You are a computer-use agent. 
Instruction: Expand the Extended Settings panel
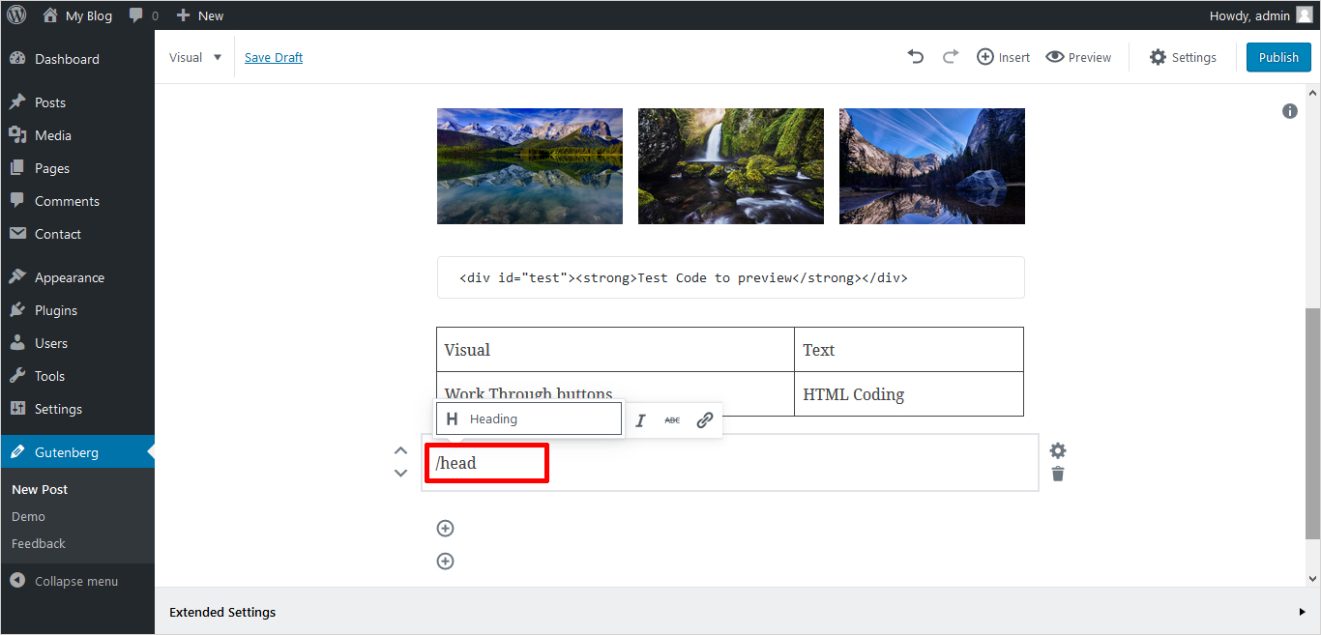1302,612
